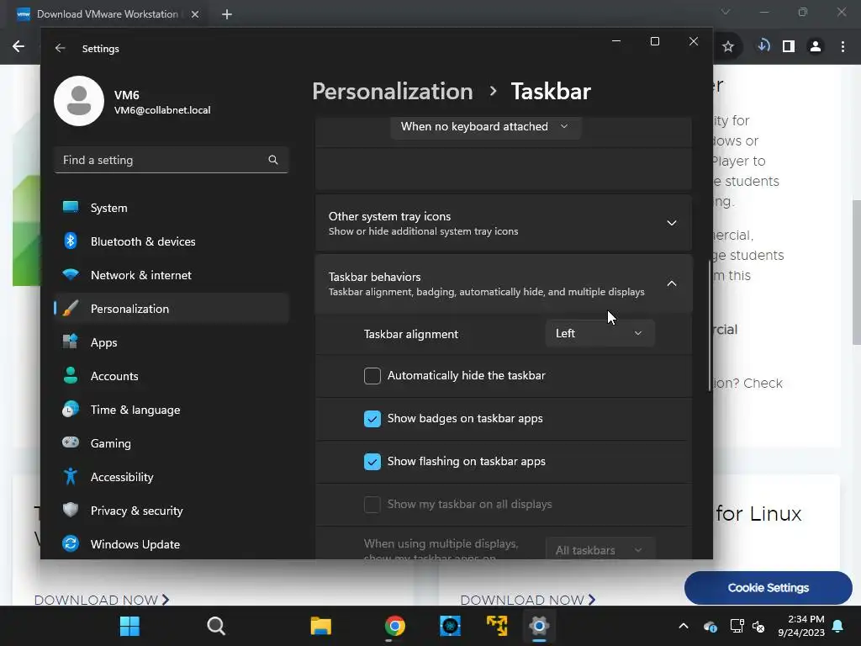Open Windows Update settings
861x646 pixels.
point(172,544)
